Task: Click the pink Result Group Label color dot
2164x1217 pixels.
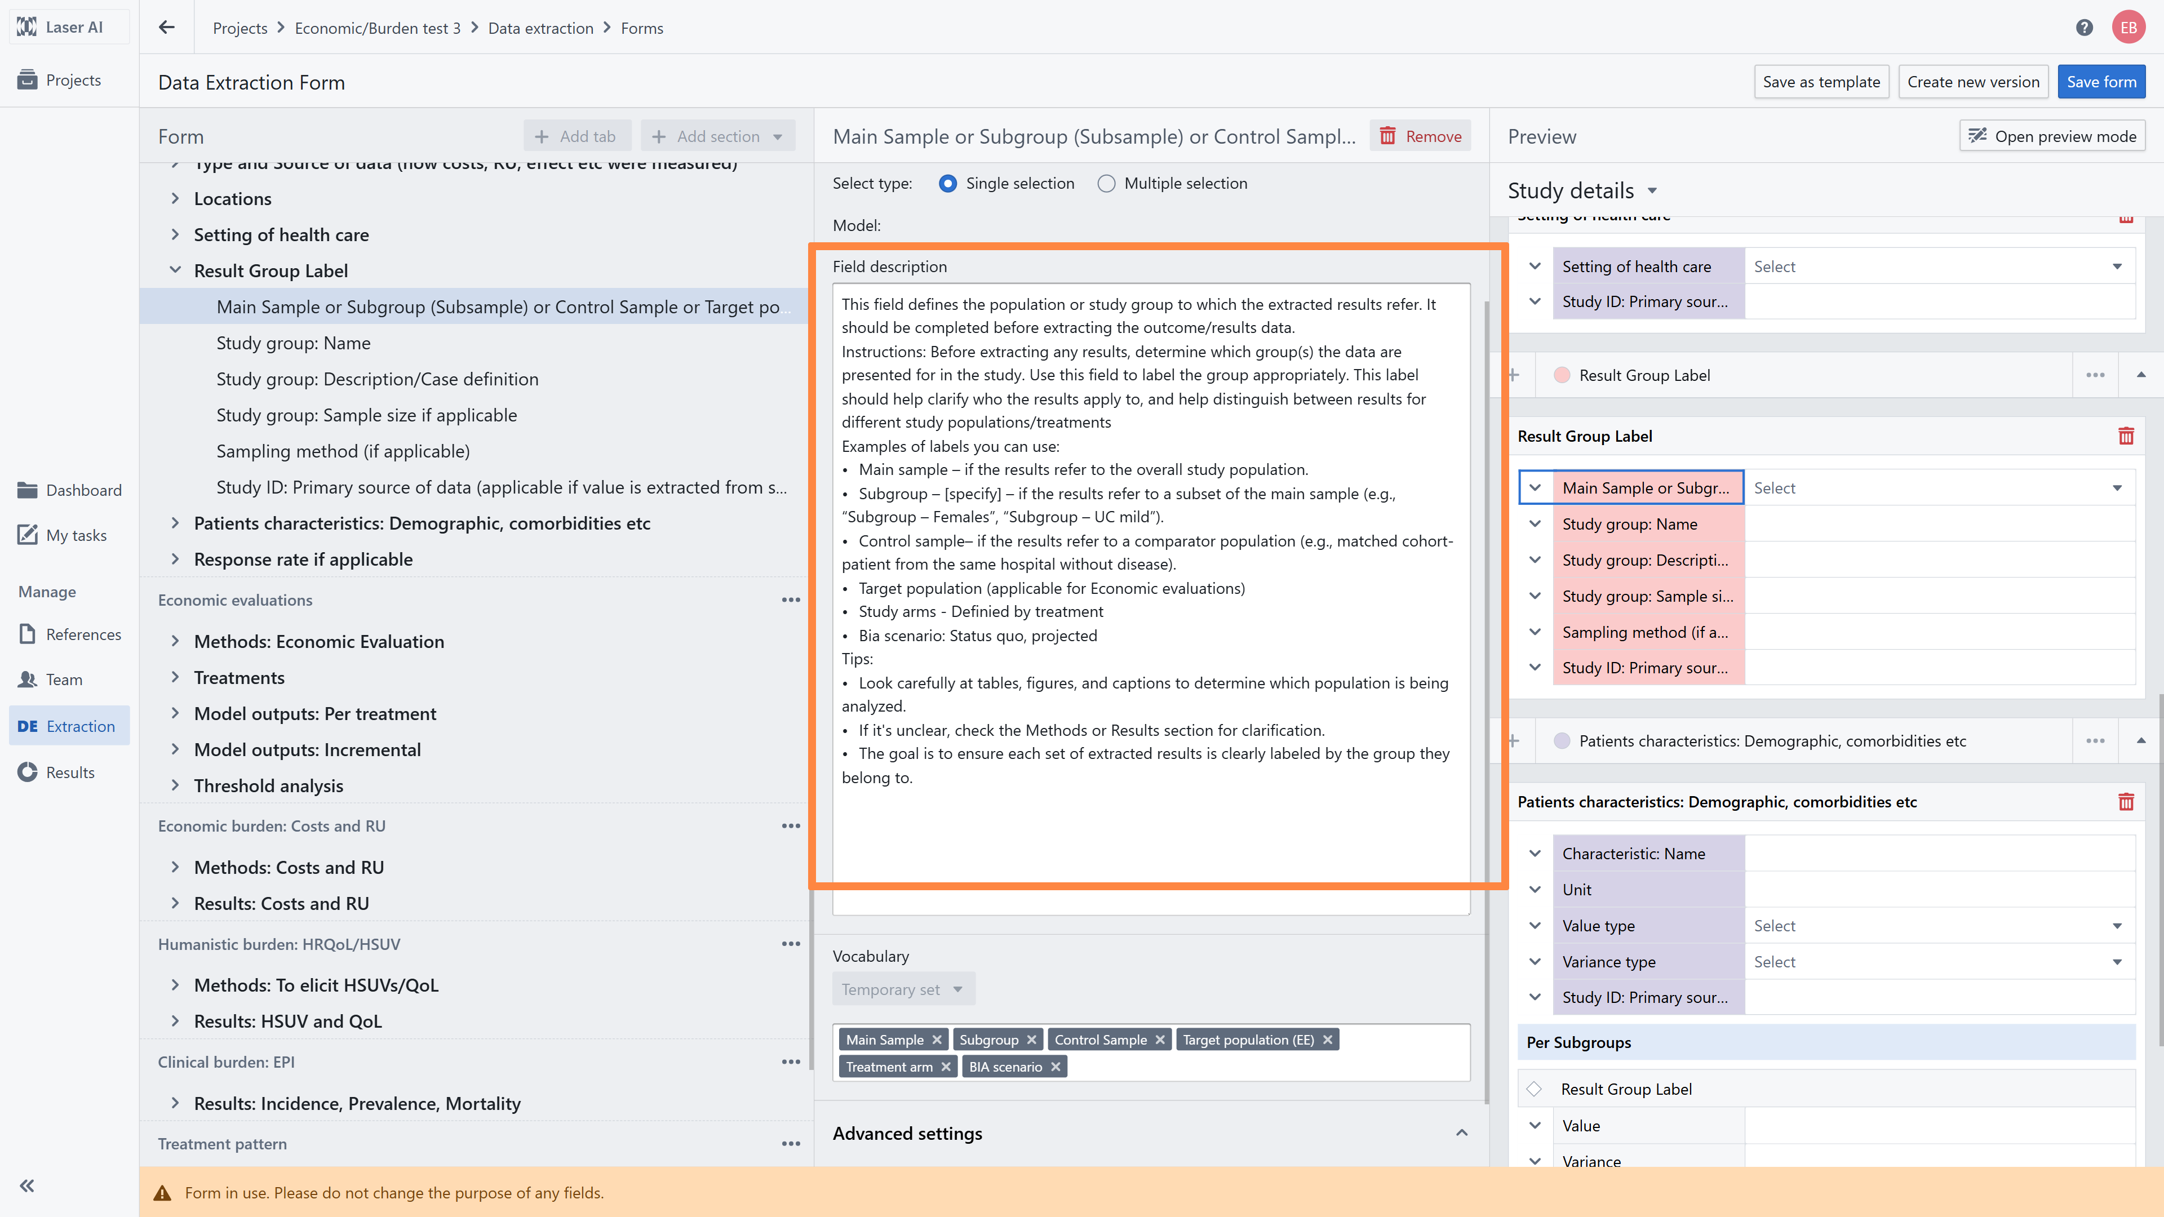Action: (1562, 375)
